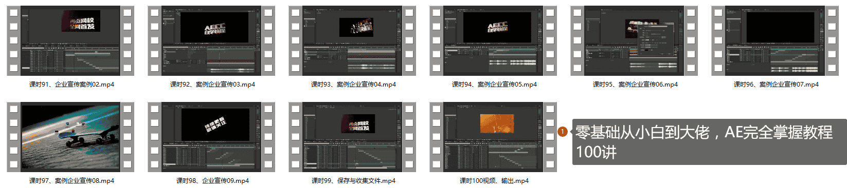
Task: Click file name 课时93、案例企业宣传04.mp4
Action: [x=353, y=85]
